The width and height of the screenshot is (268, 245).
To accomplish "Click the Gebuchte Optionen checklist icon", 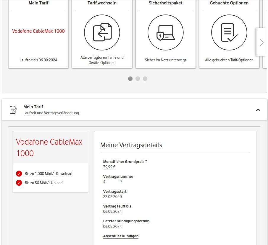I will pos(229,32).
